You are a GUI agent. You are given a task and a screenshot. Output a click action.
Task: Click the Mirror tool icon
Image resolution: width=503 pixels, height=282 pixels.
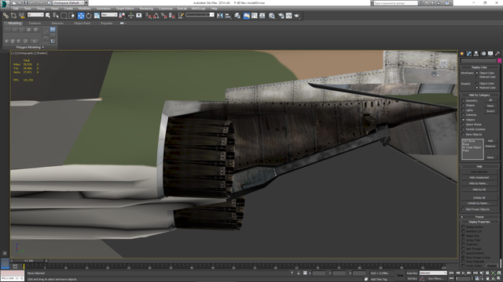pyautogui.click(x=220, y=16)
